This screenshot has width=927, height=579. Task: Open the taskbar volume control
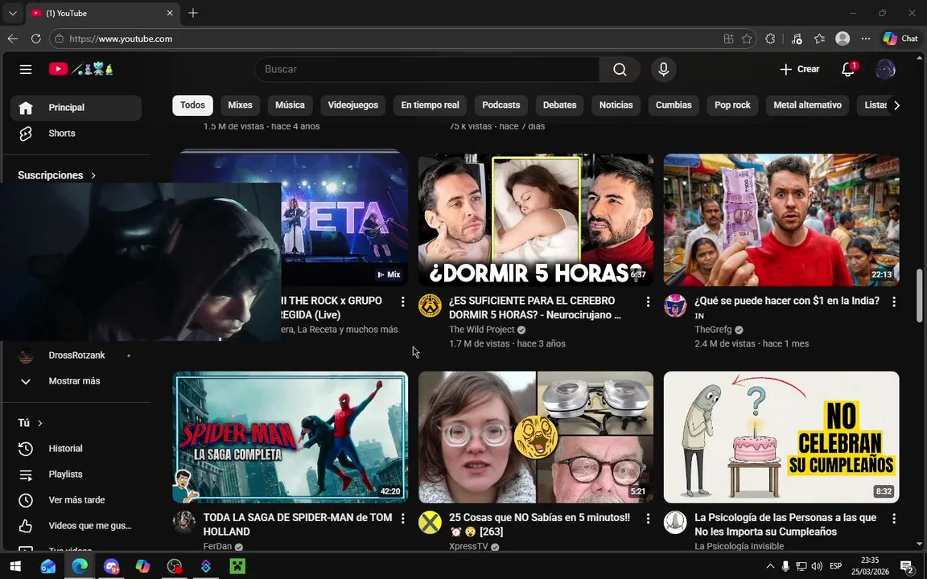(817, 566)
